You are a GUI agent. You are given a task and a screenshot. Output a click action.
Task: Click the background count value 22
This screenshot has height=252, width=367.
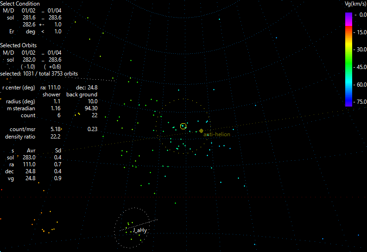coord(95,115)
